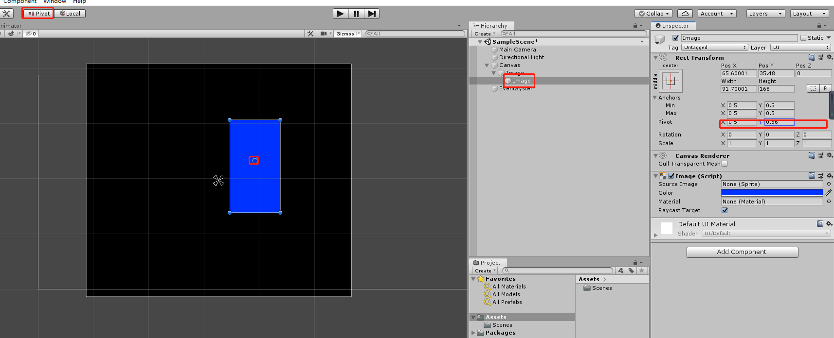Toggle the Image (Script) enabled checkbox

coord(671,176)
